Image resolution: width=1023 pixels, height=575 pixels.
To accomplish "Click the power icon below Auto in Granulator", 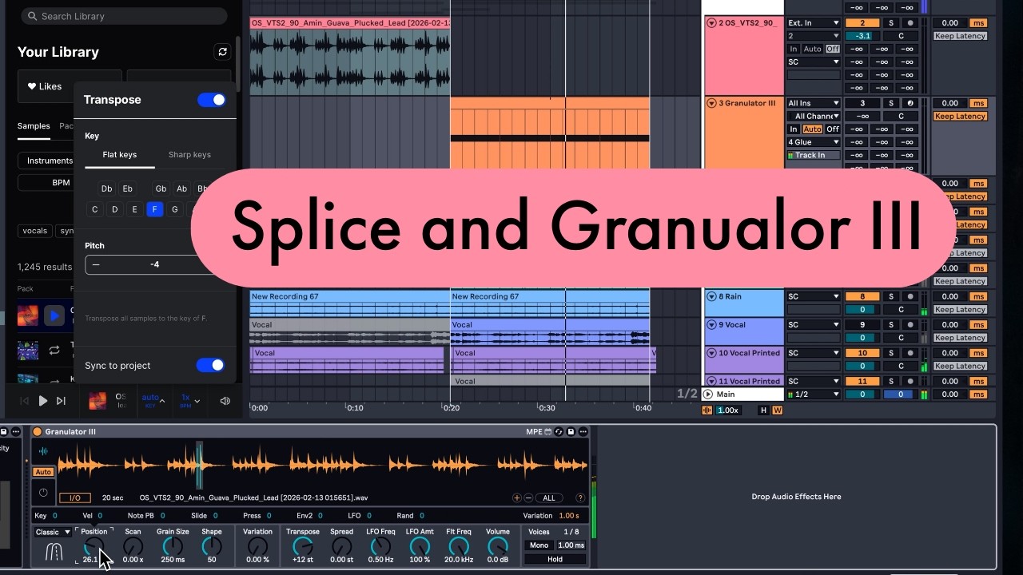I will coord(43,493).
